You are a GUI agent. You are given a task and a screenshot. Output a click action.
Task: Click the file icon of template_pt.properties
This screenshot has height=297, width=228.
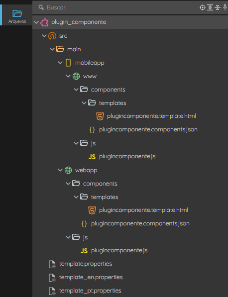click(52, 291)
